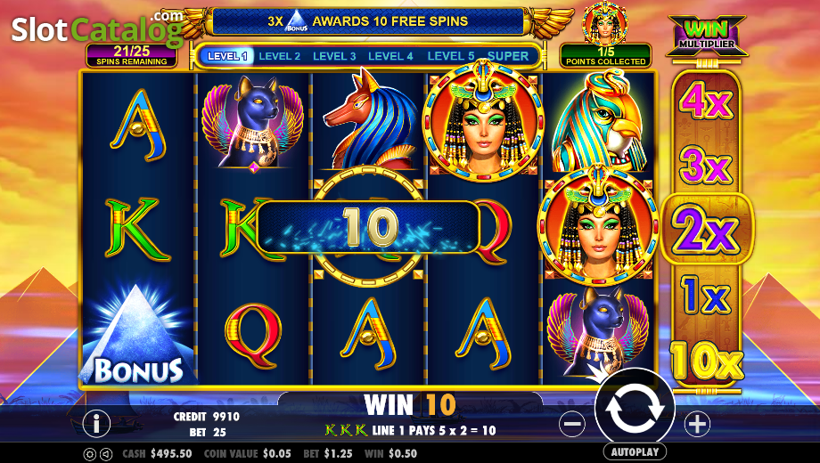The height and width of the screenshot is (463, 820).
Task: Click the highlighted 2x multiplier
Action: [x=707, y=230]
